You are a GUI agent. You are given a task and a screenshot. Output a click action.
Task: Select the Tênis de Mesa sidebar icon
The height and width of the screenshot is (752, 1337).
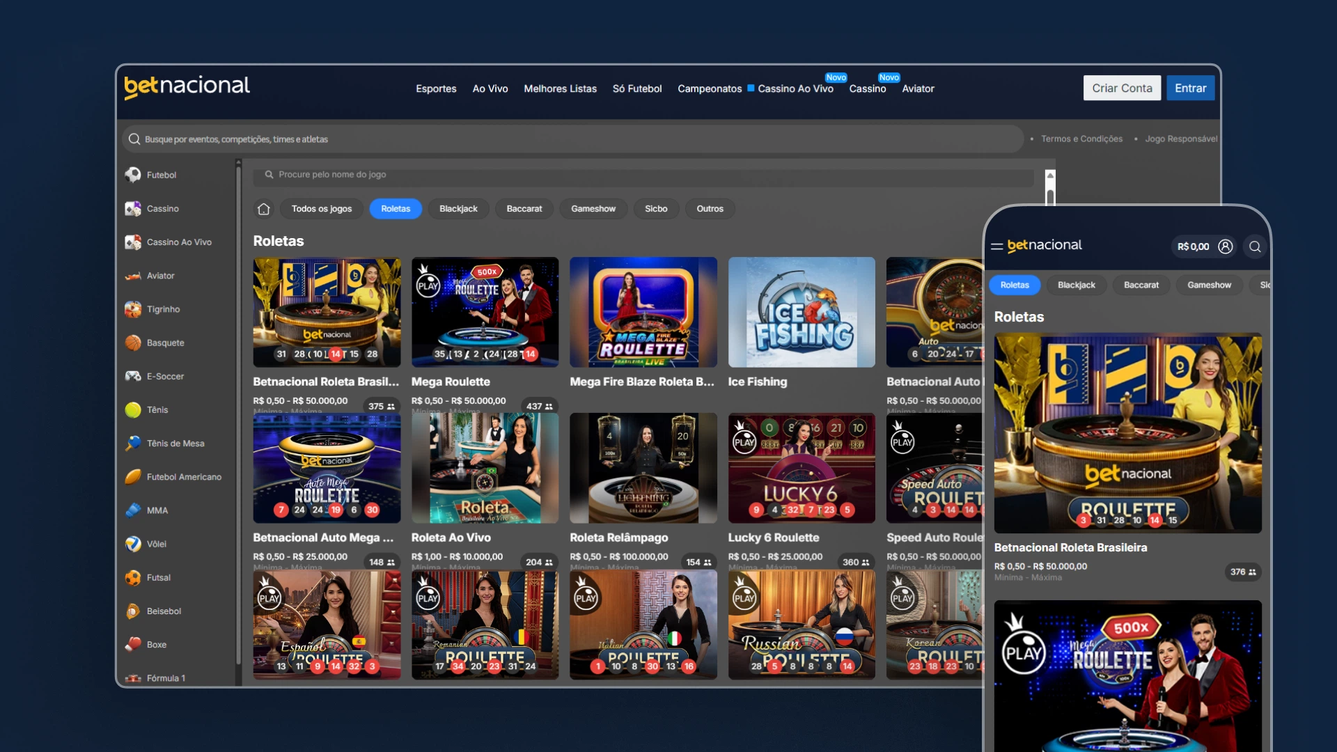coord(133,444)
